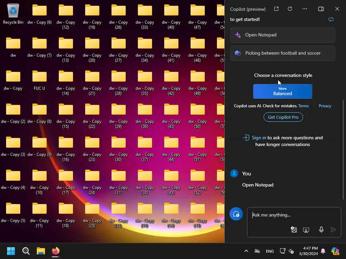This screenshot has width=346, height=259.
Task: Open the clock showing 4:47 PM
Action: click(x=308, y=251)
